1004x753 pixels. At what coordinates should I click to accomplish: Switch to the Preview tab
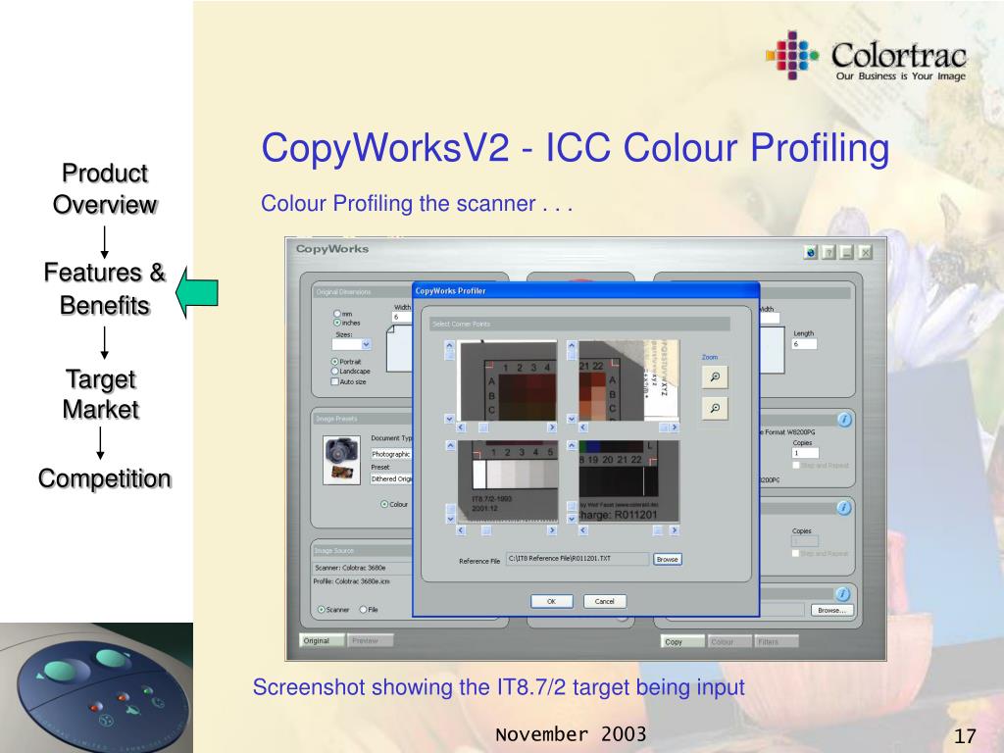(370, 640)
